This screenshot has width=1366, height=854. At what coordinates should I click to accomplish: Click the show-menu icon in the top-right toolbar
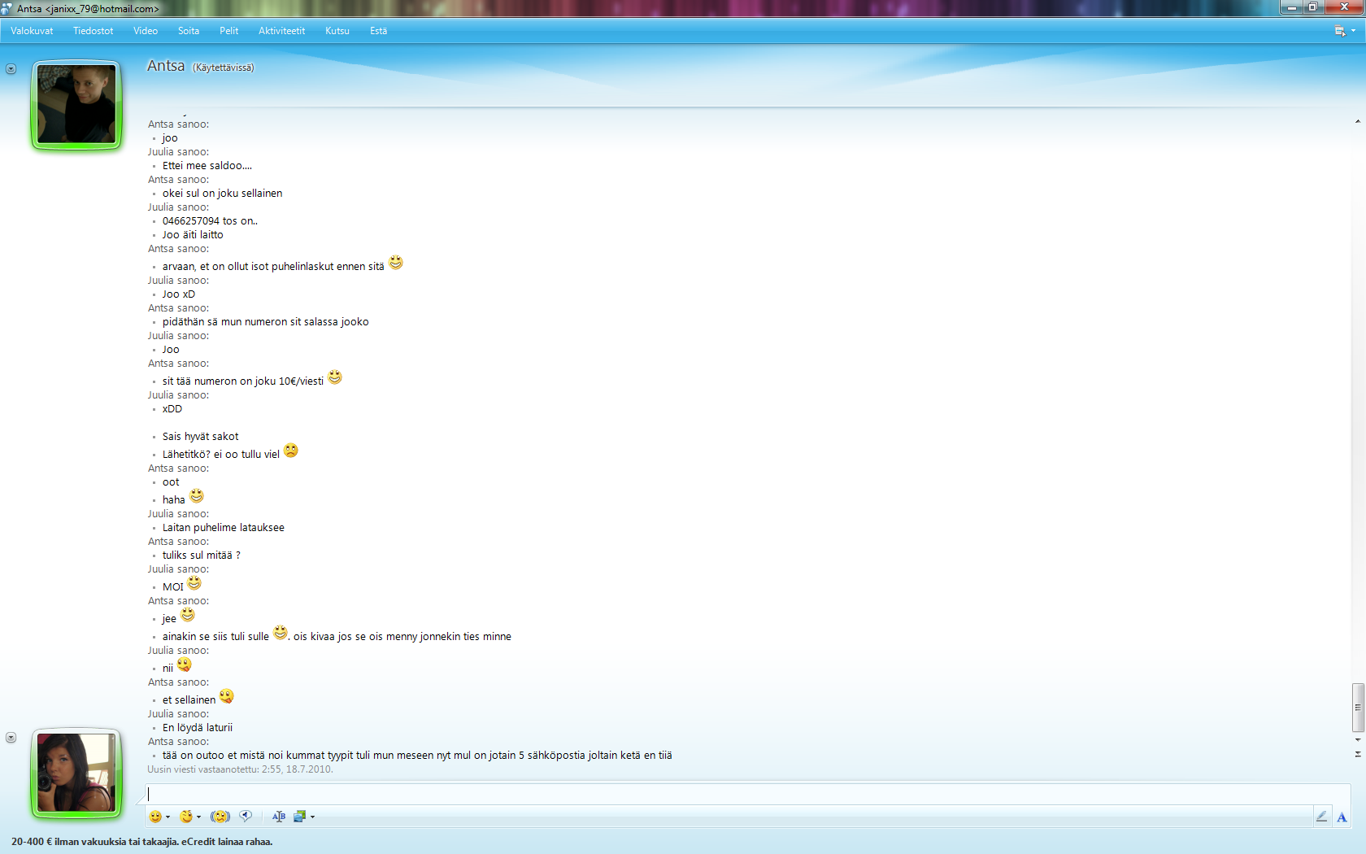point(1340,31)
